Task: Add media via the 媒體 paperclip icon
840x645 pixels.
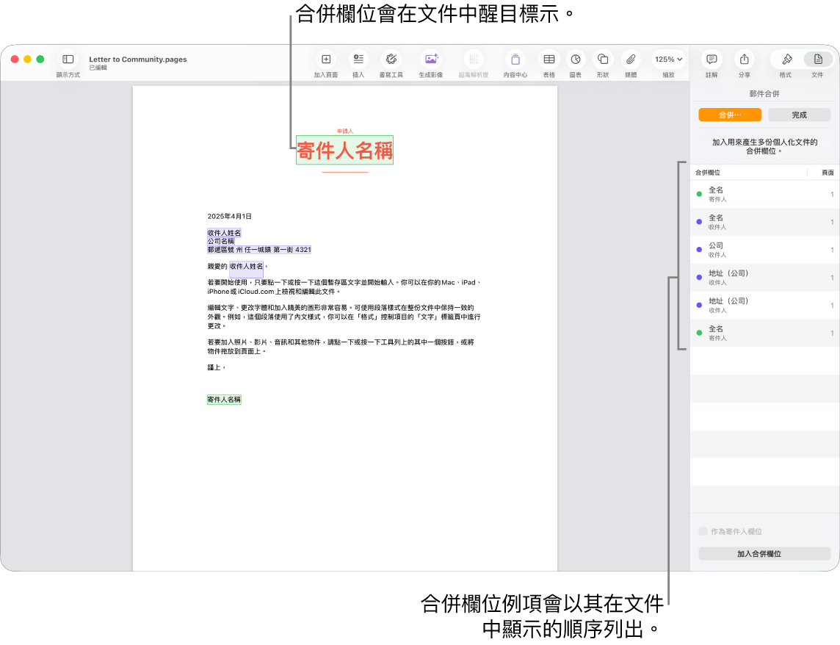Action: pos(630,60)
